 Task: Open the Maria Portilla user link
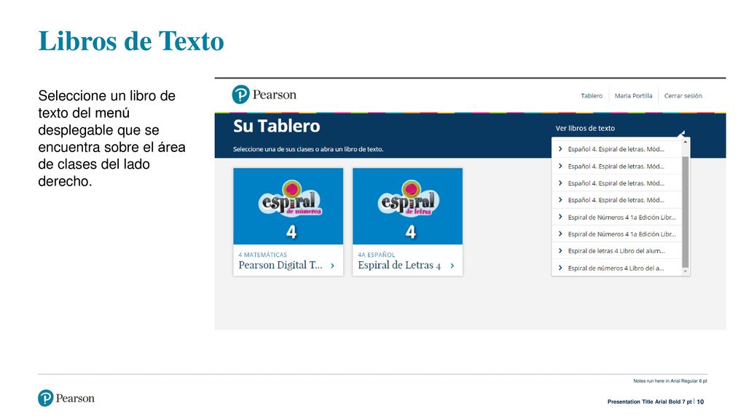(x=633, y=96)
